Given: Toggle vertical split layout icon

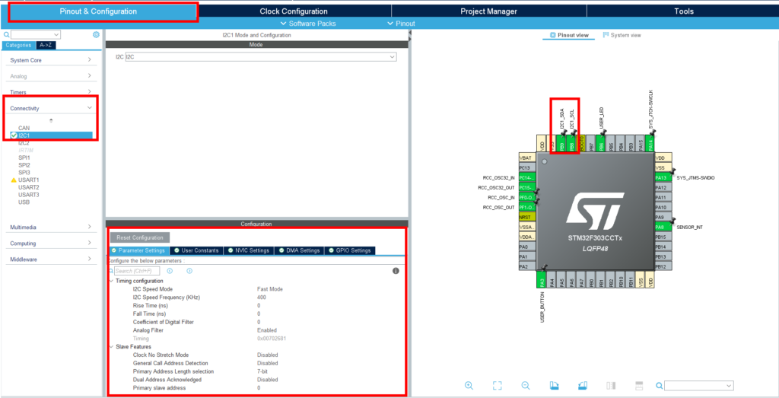Looking at the screenshot, I should click(x=611, y=386).
